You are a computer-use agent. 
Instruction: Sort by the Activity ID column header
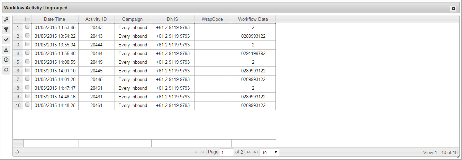(96, 19)
